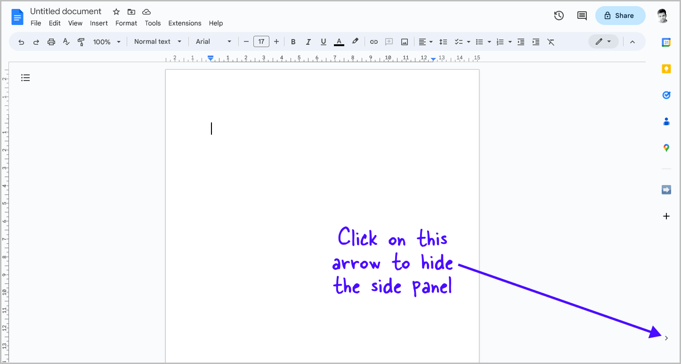This screenshot has height=364, width=681.
Task: Open the paragraph style dropdown
Action: 157,41
